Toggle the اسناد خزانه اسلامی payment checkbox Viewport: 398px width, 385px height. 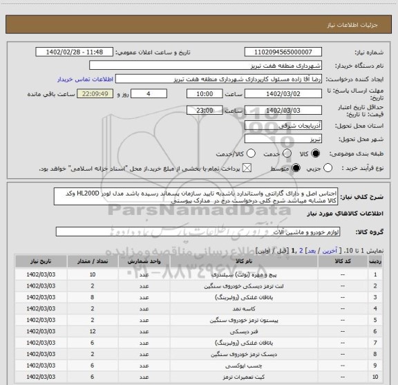[x=247, y=168]
